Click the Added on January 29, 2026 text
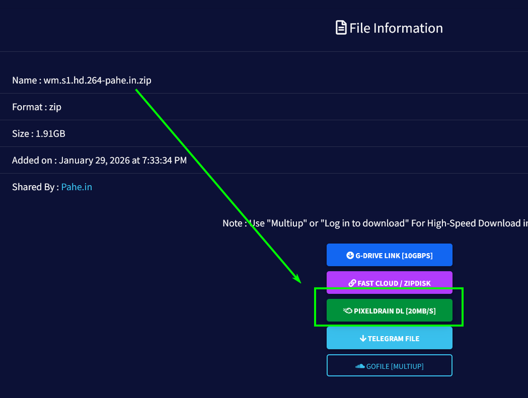The image size is (528, 398). coord(100,160)
